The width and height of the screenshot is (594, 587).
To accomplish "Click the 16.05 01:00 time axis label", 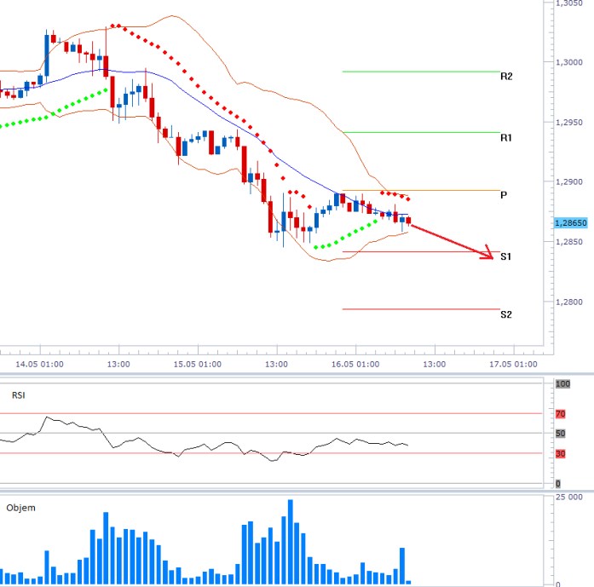I will [355, 365].
